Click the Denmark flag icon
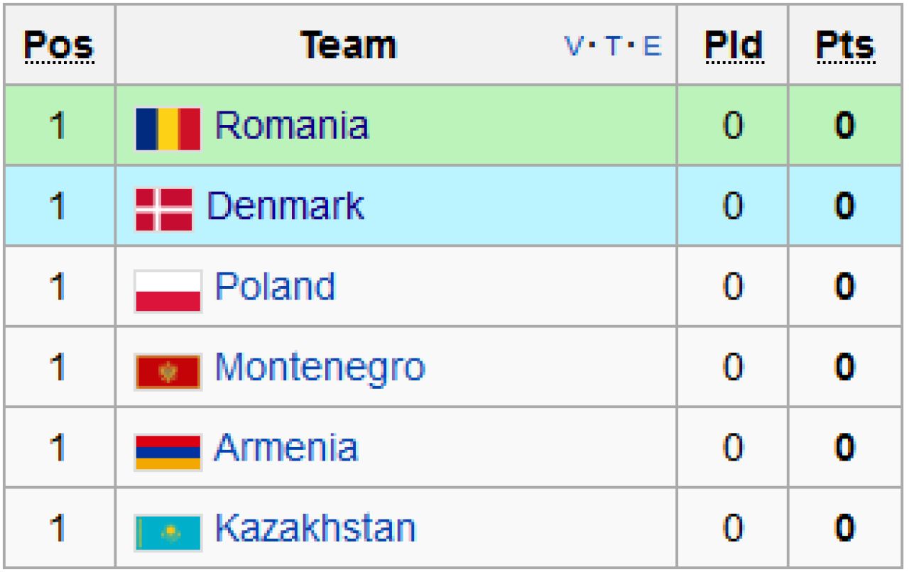909x572 pixels. [x=164, y=209]
